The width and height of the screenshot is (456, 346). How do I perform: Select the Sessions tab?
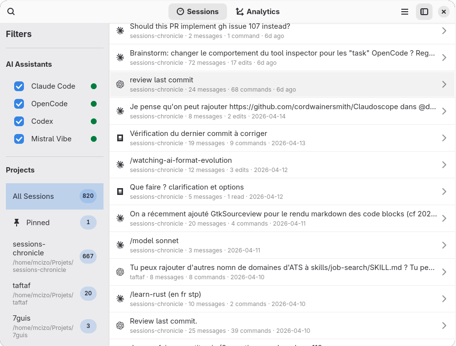click(198, 11)
